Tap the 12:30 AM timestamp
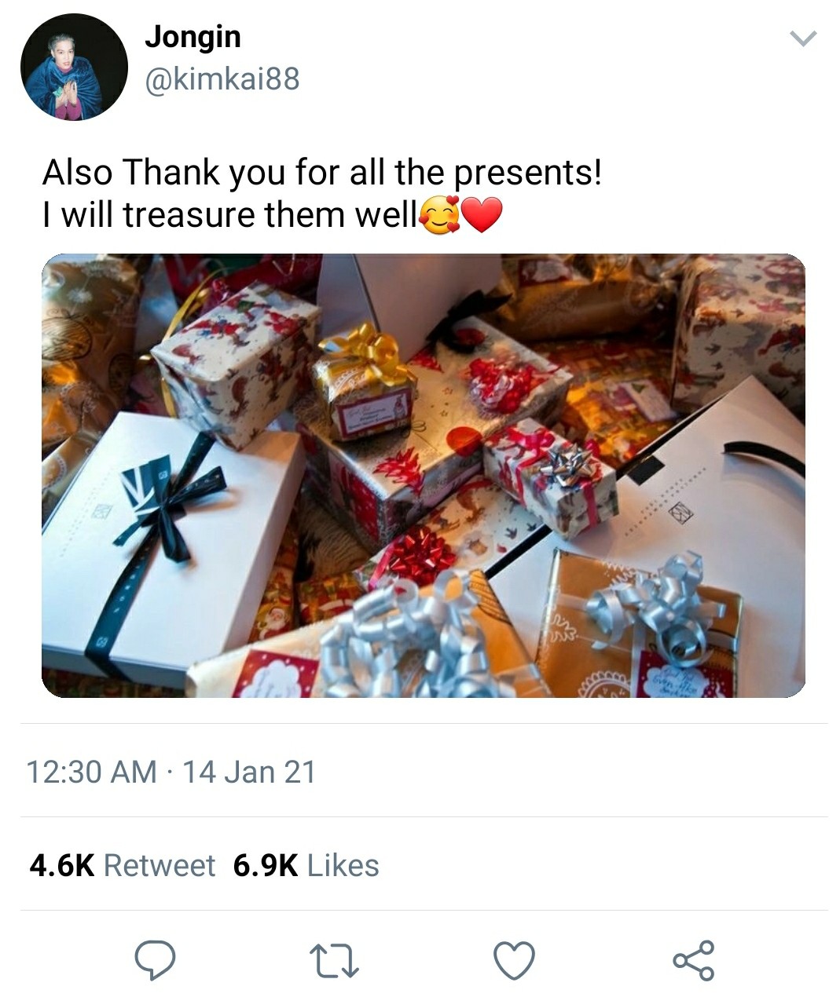This screenshot has height=1008, width=840. (x=91, y=772)
